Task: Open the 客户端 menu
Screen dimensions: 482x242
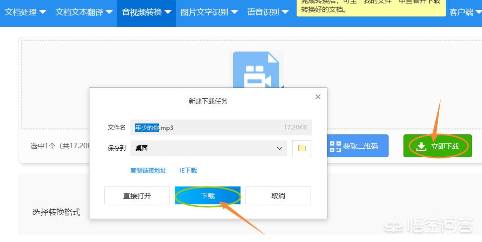Action: pos(466,12)
